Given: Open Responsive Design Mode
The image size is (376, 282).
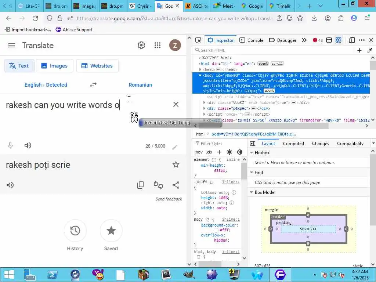Looking at the screenshot, I should click(351, 40).
